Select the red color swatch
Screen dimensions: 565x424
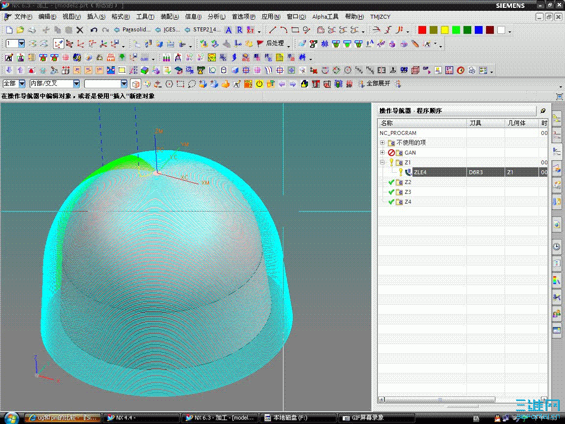tap(422, 30)
